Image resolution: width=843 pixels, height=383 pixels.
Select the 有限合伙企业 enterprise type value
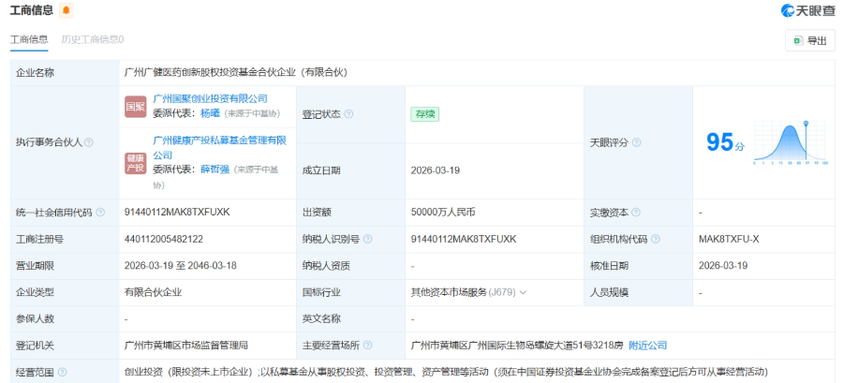(153, 293)
